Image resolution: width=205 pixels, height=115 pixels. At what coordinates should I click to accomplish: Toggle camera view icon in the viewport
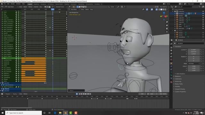(167, 28)
